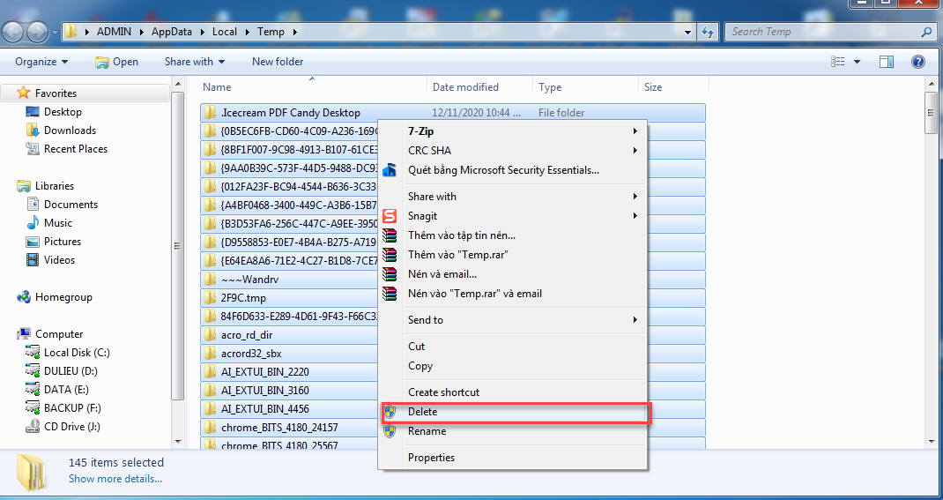Choose Thêm vào tập tin nén
943x500 pixels.
(512, 235)
